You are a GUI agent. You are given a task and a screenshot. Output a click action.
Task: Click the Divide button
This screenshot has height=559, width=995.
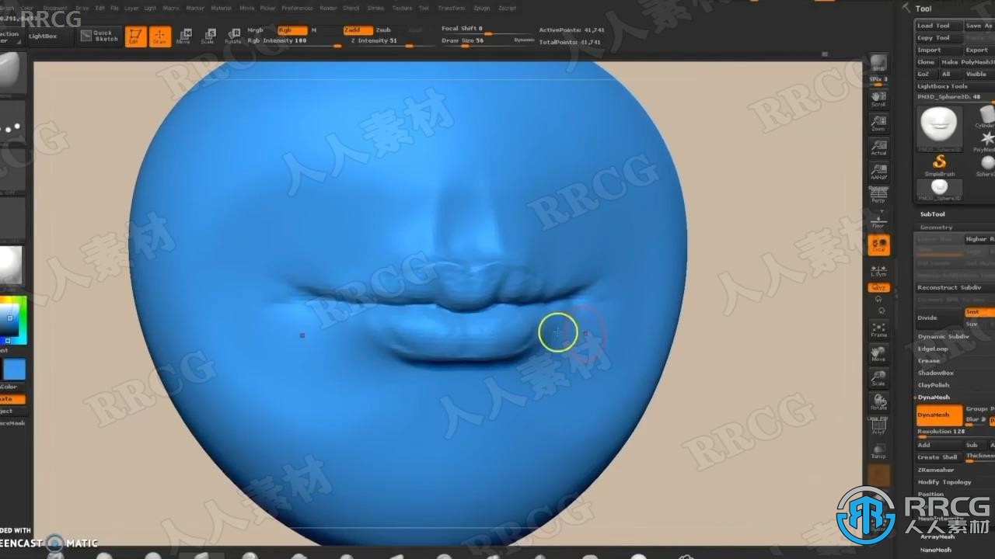[x=938, y=318]
